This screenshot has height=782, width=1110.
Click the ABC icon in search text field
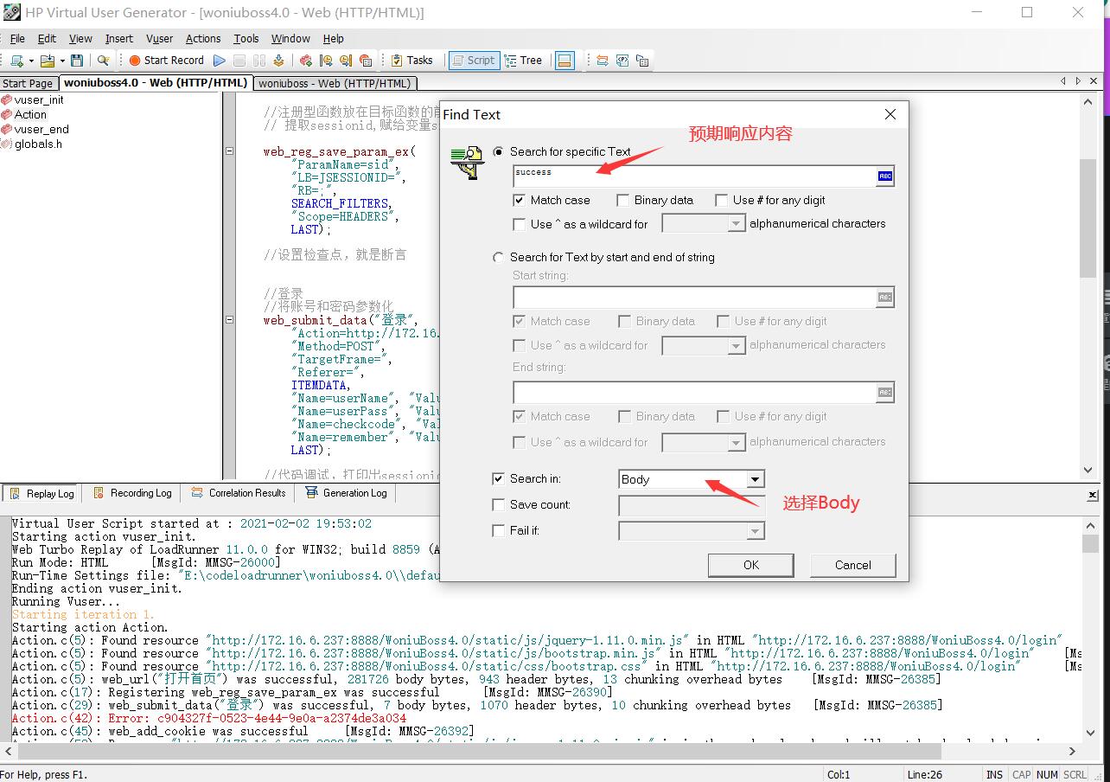pos(884,176)
